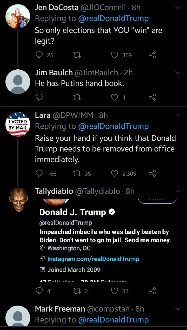187x330 pixels.
Task: View Lara's "I Voted By Mail" avatar
Action: tap(18, 125)
